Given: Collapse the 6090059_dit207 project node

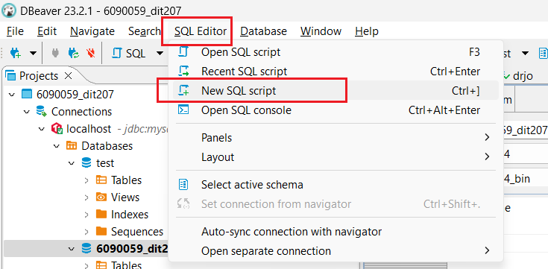Looking at the screenshot, I should [x=12, y=94].
